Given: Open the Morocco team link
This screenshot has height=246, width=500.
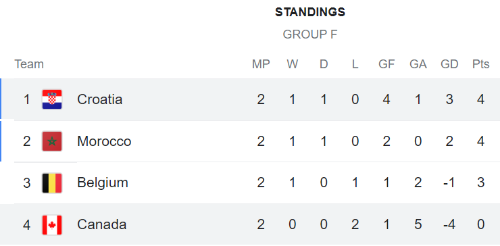Looking at the screenshot, I should point(104,141).
